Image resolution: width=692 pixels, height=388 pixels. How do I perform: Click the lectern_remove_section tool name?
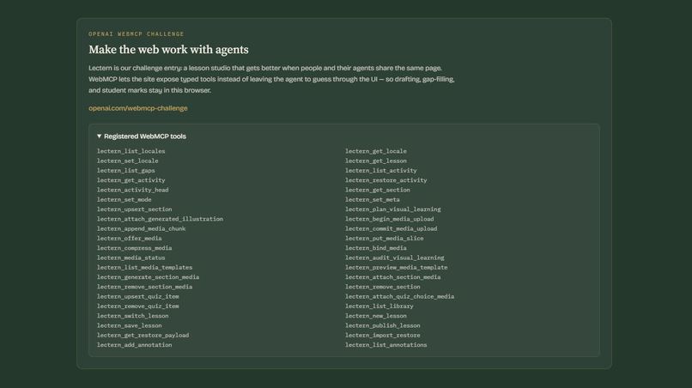tap(383, 287)
